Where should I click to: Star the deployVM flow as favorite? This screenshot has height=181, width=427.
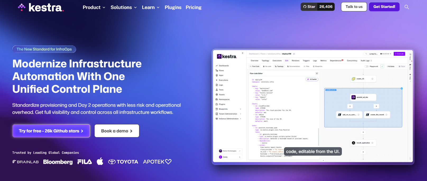coord(294,54)
